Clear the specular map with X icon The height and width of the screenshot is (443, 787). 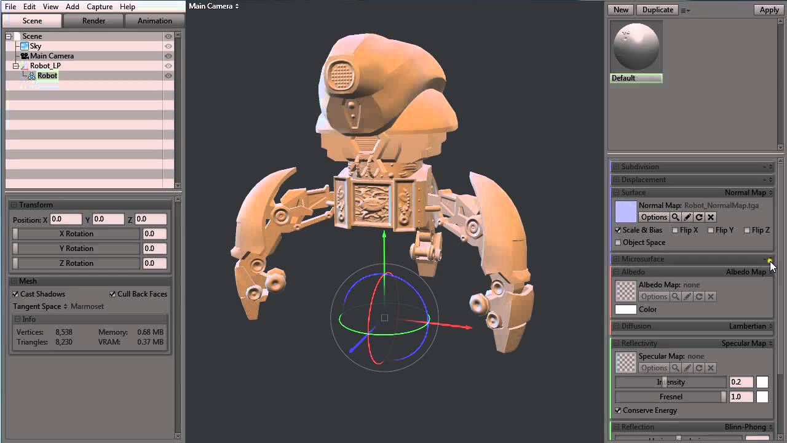point(711,368)
